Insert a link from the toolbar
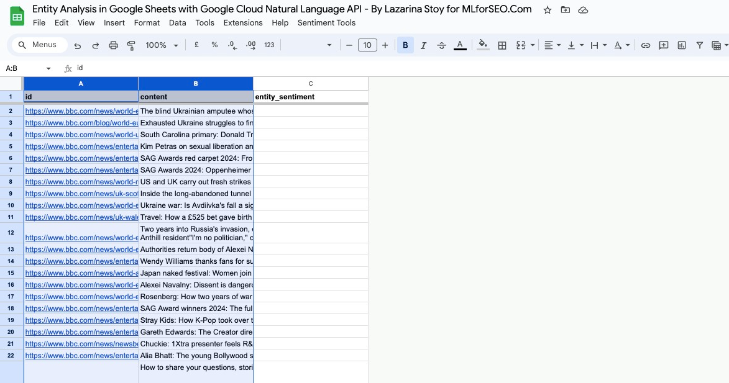This screenshot has width=729, height=383. [x=645, y=45]
